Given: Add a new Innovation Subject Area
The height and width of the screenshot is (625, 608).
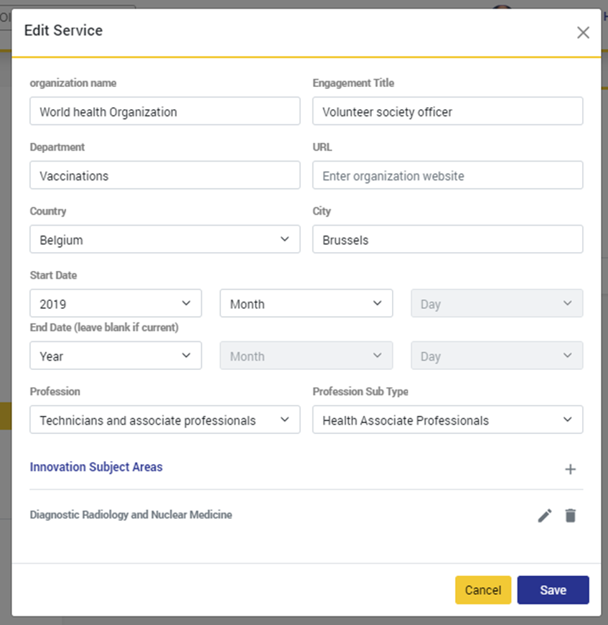Looking at the screenshot, I should (x=570, y=469).
